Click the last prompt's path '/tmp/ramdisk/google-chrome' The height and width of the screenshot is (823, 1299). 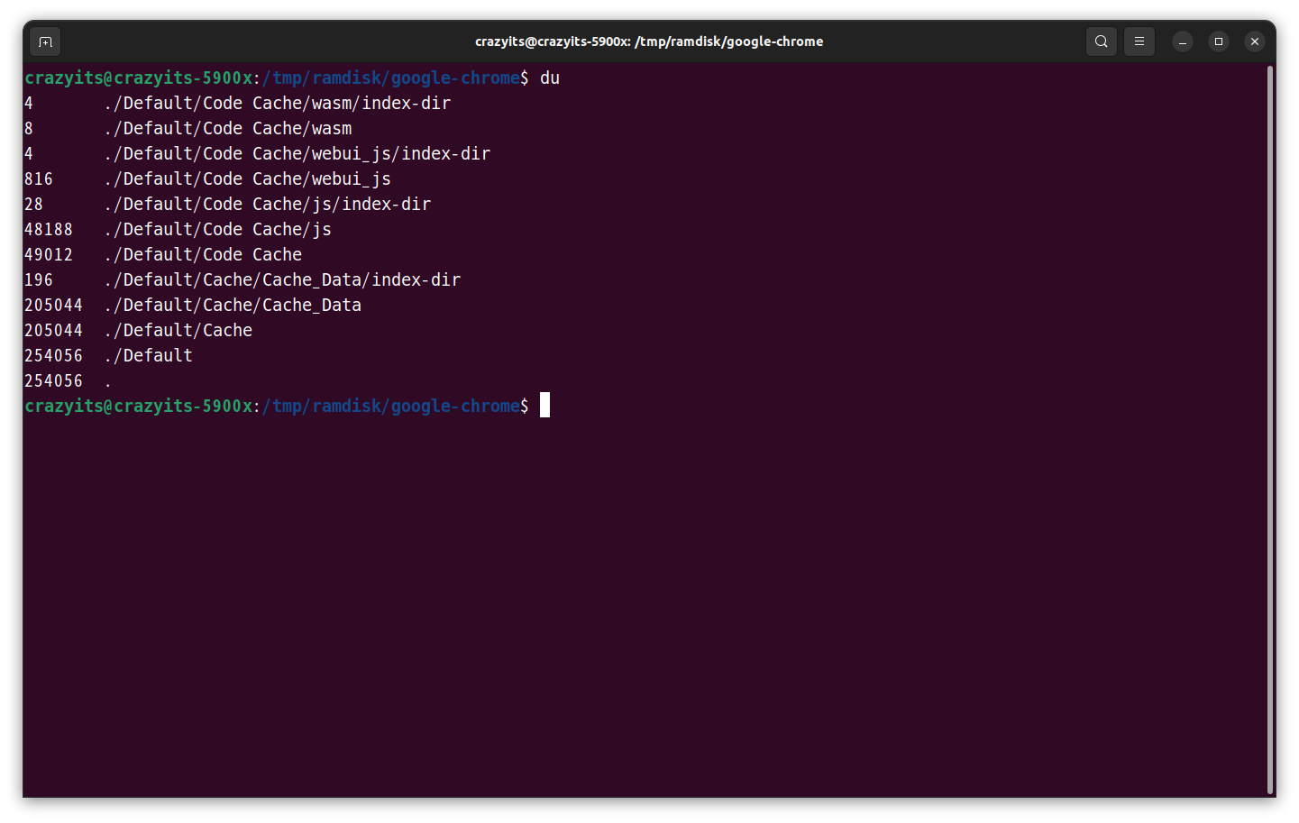(x=391, y=407)
